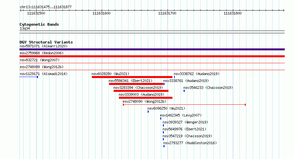Select the blue nsv1129171 variant line
The image size is (294, 159).
[x=29, y=77]
